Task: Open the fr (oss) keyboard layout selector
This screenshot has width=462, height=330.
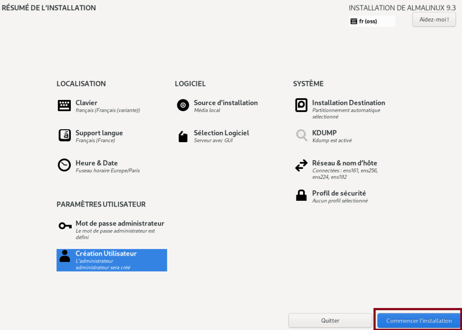Action: tap(372, 21)
